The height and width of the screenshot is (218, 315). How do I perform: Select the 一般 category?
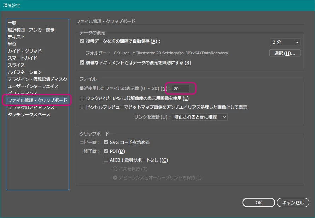tap(12, 23)
